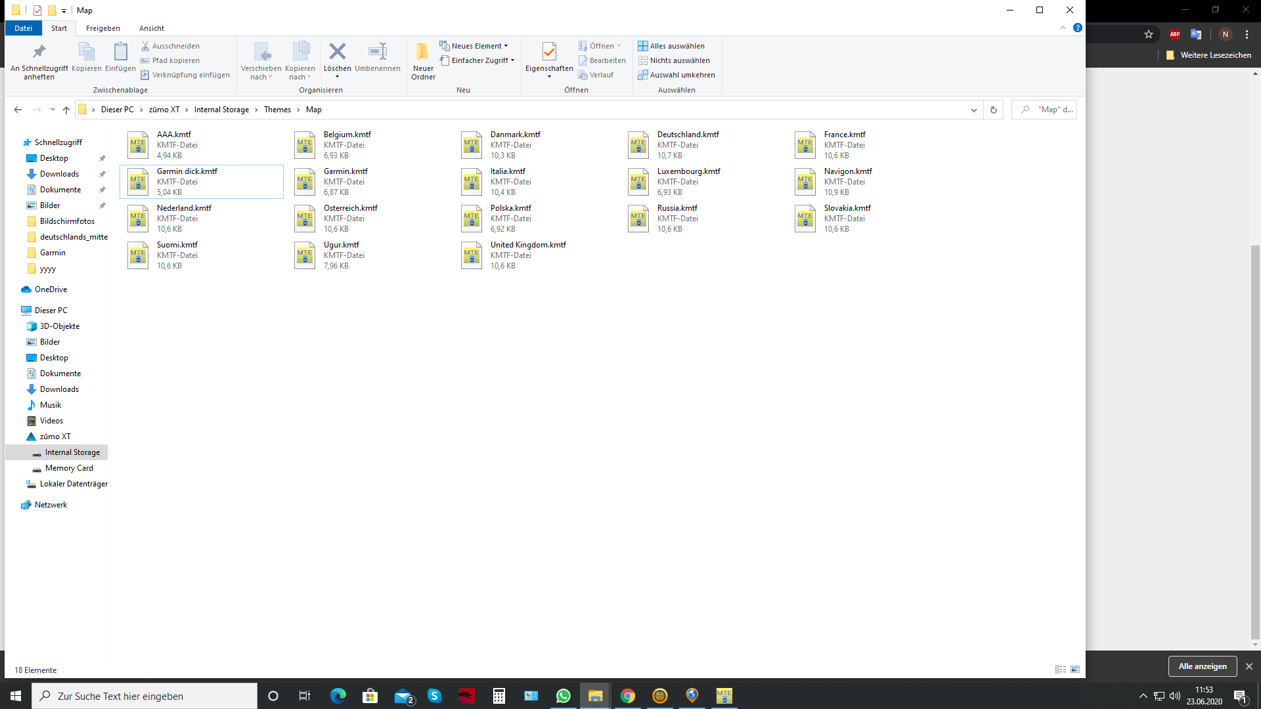This screenshot has height=709, width=1261.
Task: Open Microsoft Edge from taskbar
Action: pos(338,696)
